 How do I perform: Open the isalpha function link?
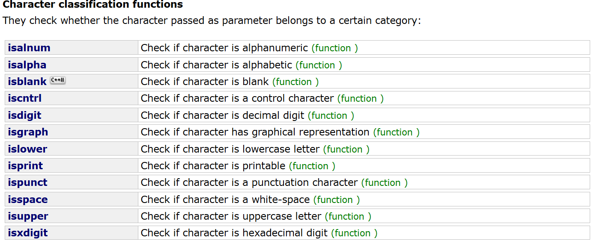(x=27, y=65)
